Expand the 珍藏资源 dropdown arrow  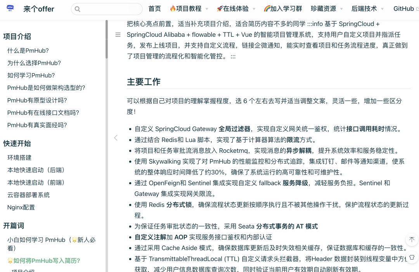[x=341, y=9]
